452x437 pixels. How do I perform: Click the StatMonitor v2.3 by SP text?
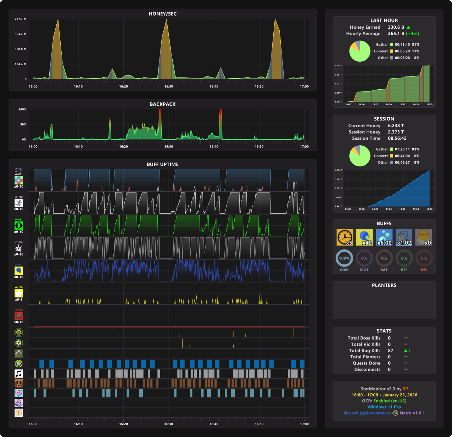(x=384, y=389)
